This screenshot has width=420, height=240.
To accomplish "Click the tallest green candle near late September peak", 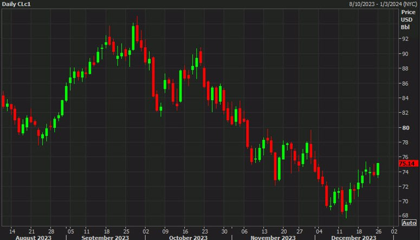I will pyautogui.click(x=133, y=38).
